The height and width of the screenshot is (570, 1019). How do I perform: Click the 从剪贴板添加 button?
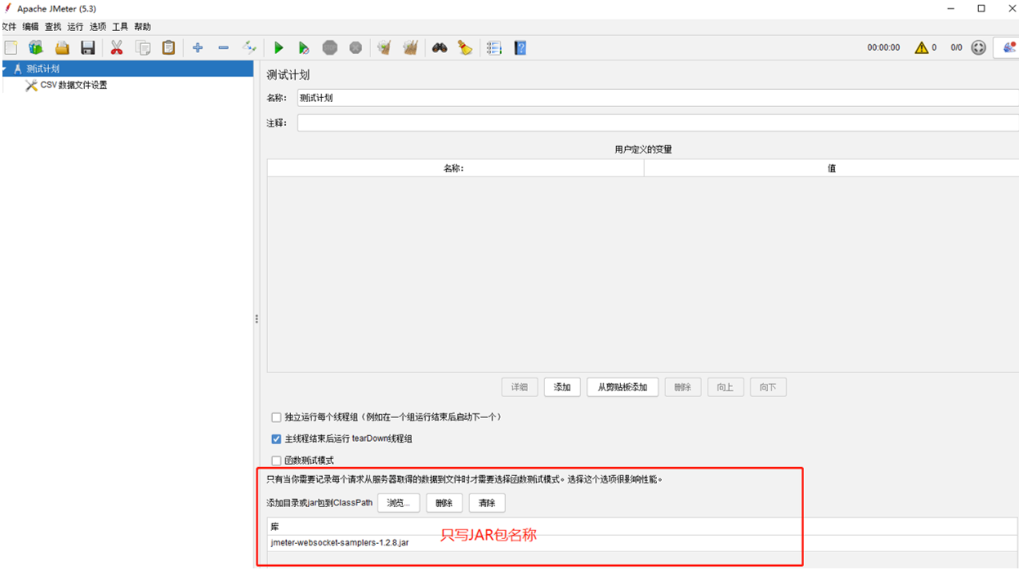click(x=622, y=387)
